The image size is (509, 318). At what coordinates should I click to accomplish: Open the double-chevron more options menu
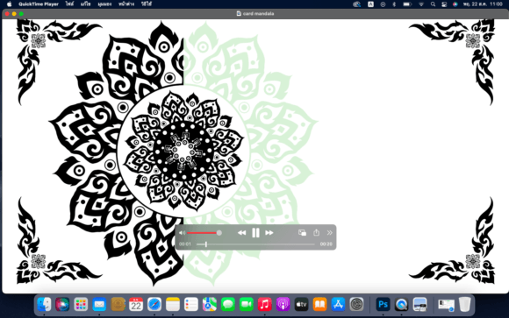pos(329,233)
